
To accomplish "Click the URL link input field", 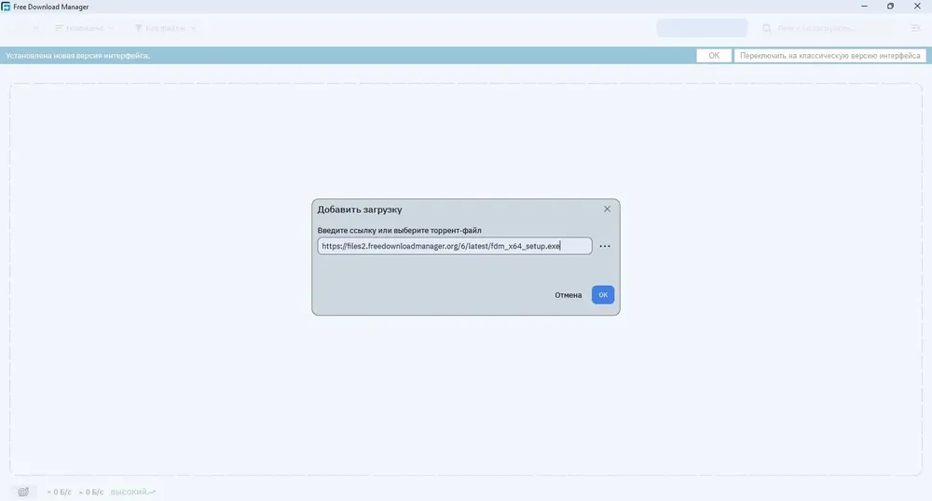I will point(455,246).
